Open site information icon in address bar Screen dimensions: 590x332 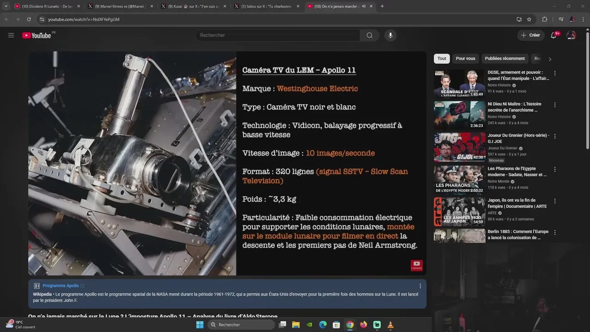[42, 19]
